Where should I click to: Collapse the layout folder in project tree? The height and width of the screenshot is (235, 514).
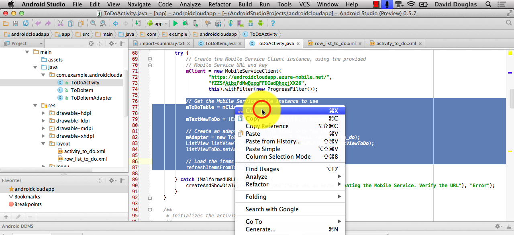point(43,144)
